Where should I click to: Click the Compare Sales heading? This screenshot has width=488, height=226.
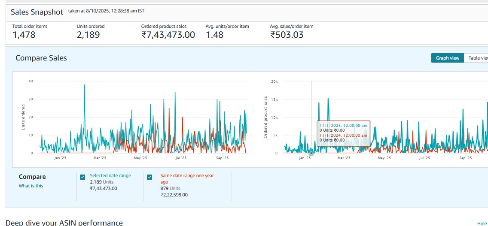[41, 58]
